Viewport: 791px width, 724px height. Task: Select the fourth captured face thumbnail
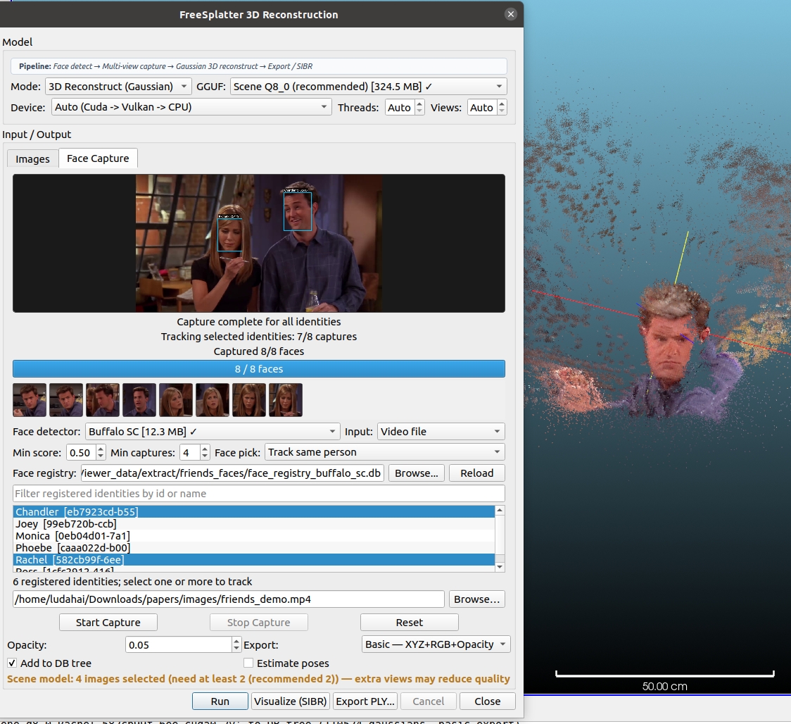[139, 400]
